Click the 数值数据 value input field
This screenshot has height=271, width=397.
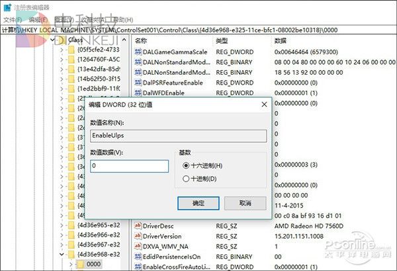click(x=130, y=166)
